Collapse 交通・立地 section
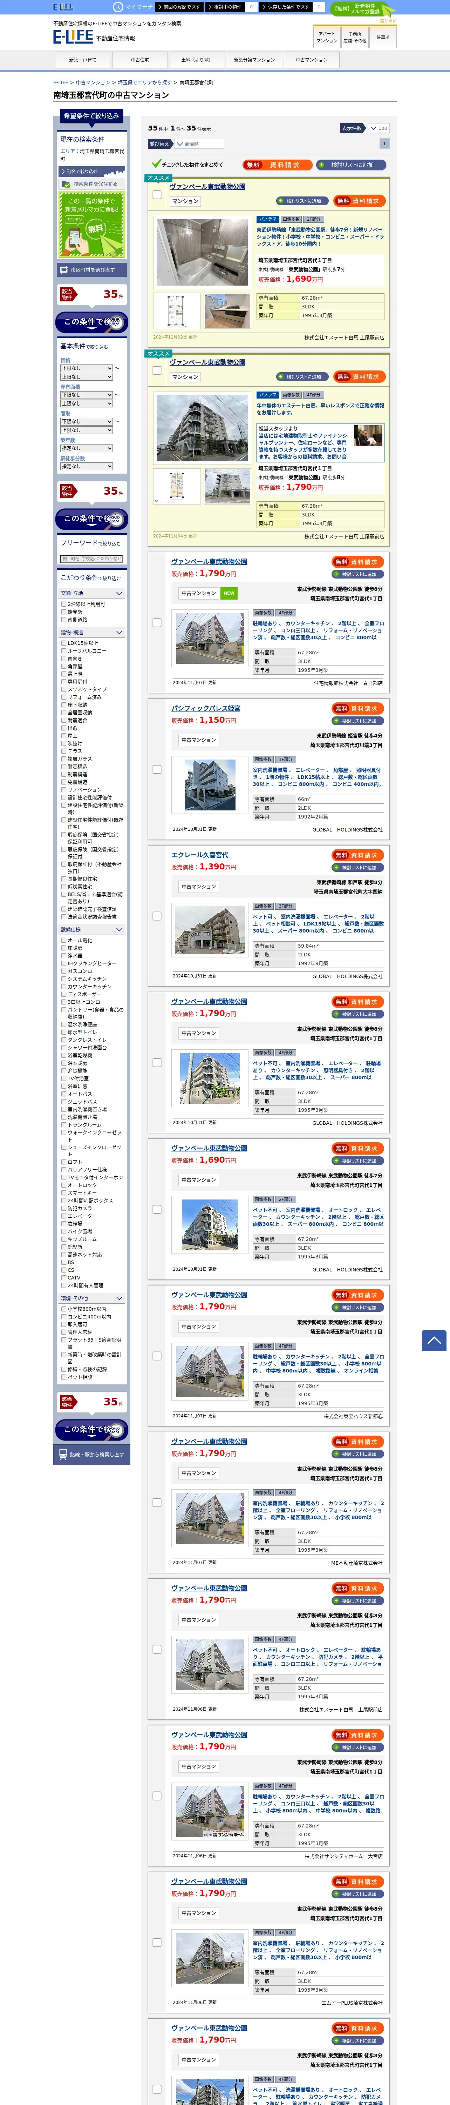Image resolution: width=450 pixels, height=2105 pixels. [91, 593]
